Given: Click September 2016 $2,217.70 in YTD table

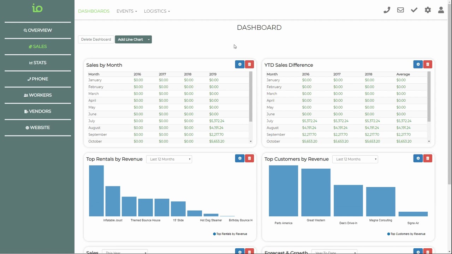Looking at the screenshot, I should tap(309, 134).
